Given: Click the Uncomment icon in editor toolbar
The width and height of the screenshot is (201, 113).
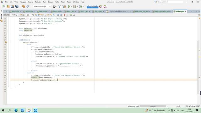Looking at the screenshot, I should click(x=74, y=15).
